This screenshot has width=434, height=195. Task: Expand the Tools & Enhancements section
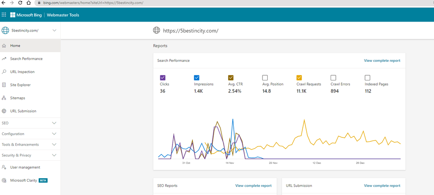(x=30, y=144)
